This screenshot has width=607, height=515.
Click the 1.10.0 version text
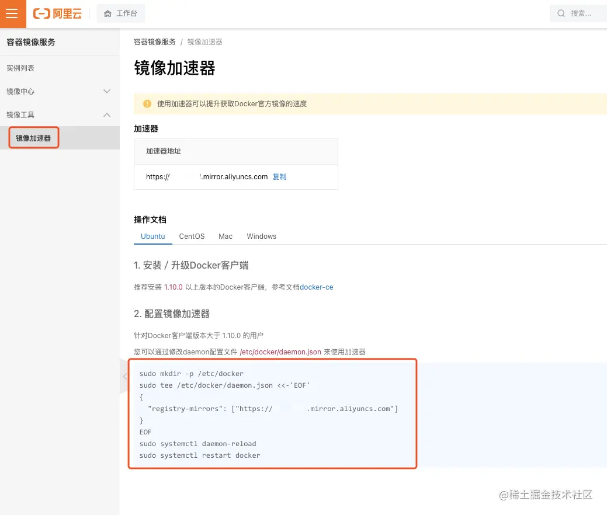pos(173,287)
